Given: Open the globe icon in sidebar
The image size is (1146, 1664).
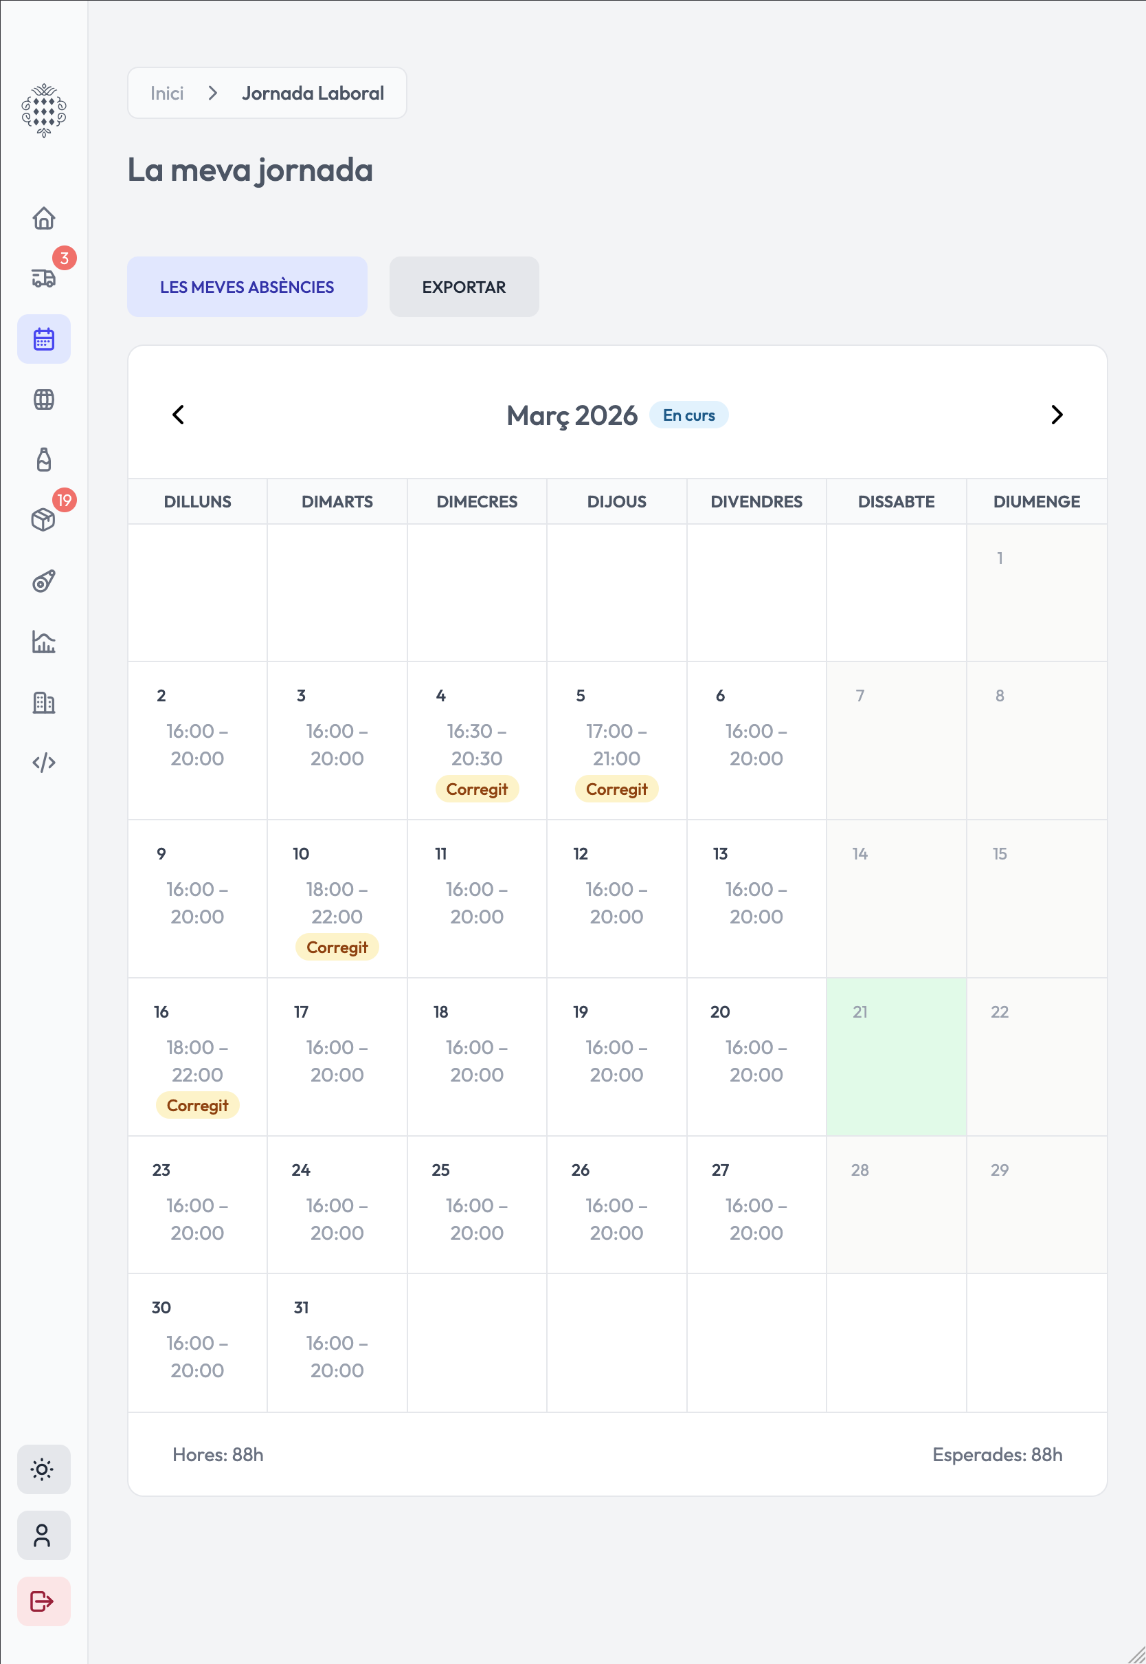Looking at the screenshot, I should coord(44,399).
